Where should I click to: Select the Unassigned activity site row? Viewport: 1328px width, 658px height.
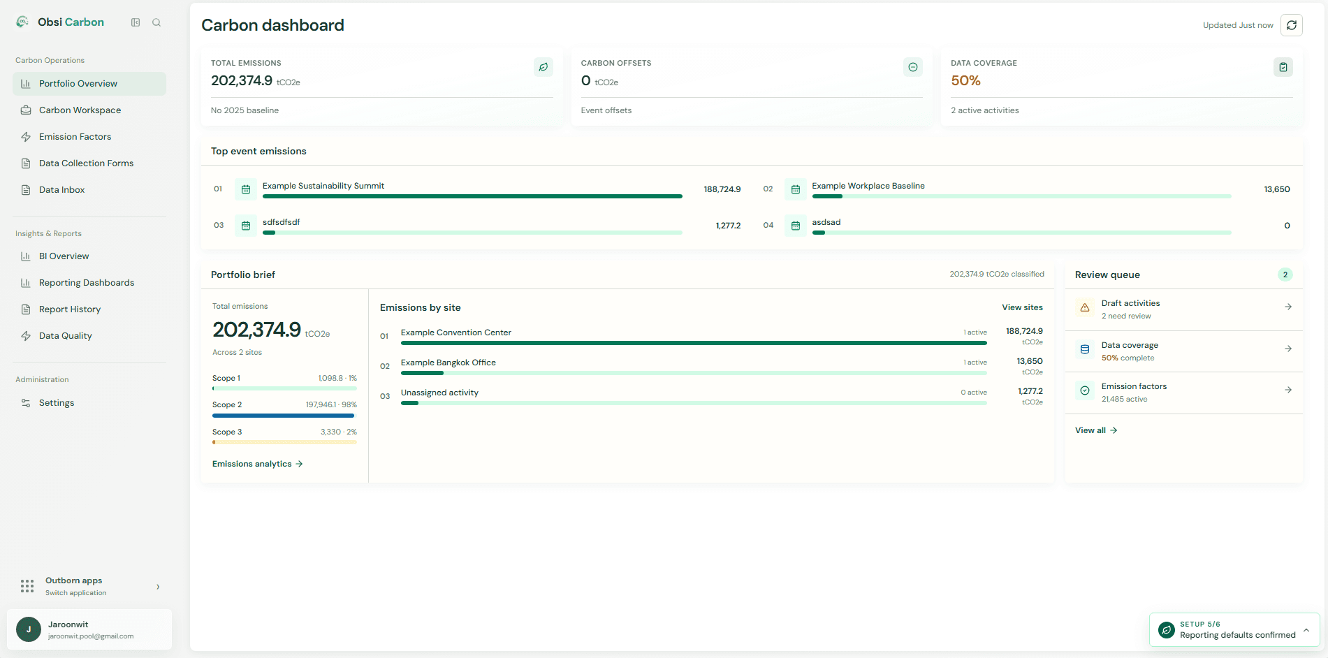click(x=711, y=396)
